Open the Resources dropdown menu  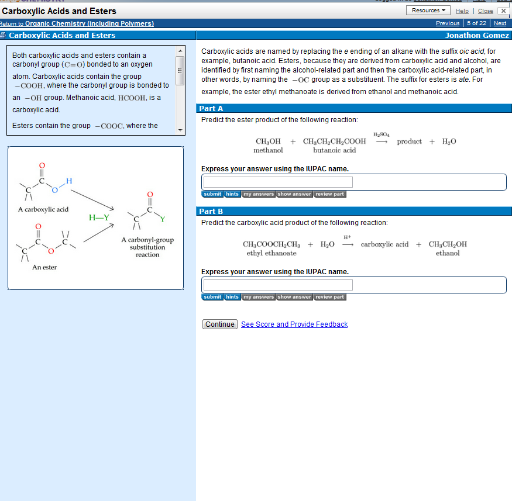[427, 10]
